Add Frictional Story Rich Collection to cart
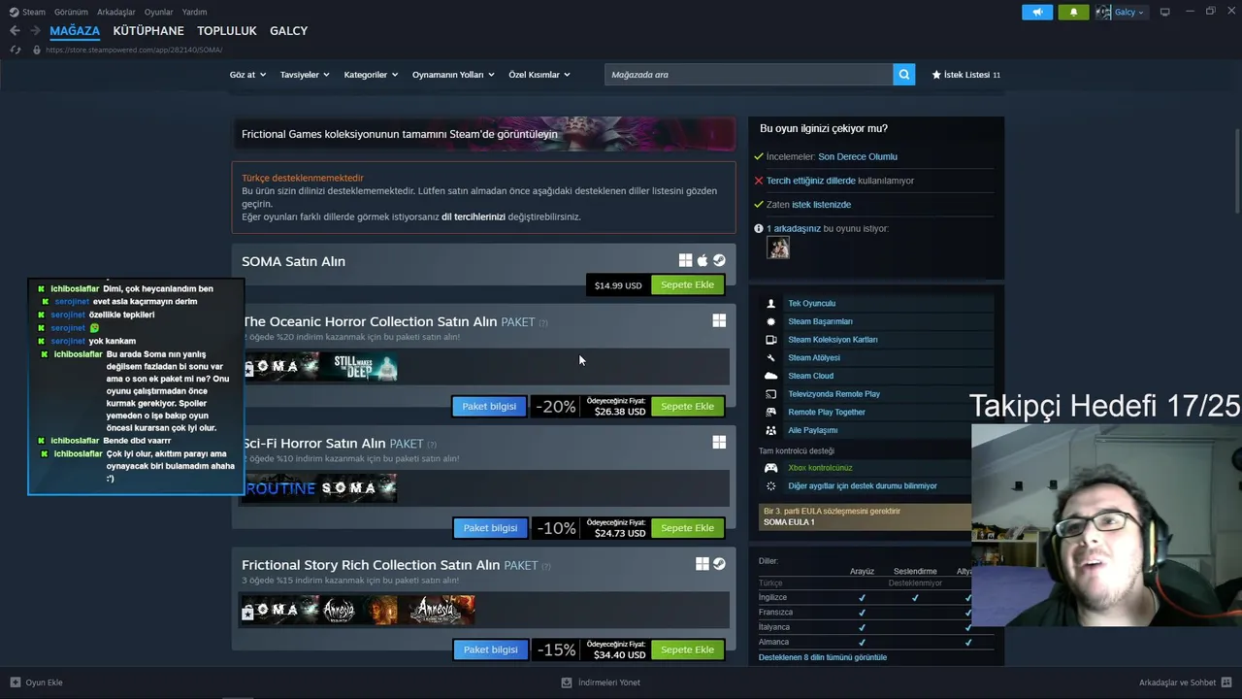The height and width of the screenshot is (699, 1242). (687, 649)
